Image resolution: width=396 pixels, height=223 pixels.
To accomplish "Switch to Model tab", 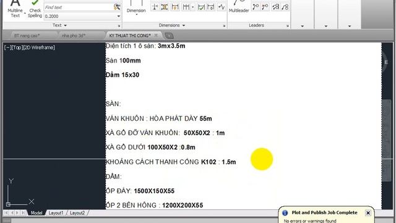I will (37, 213).
